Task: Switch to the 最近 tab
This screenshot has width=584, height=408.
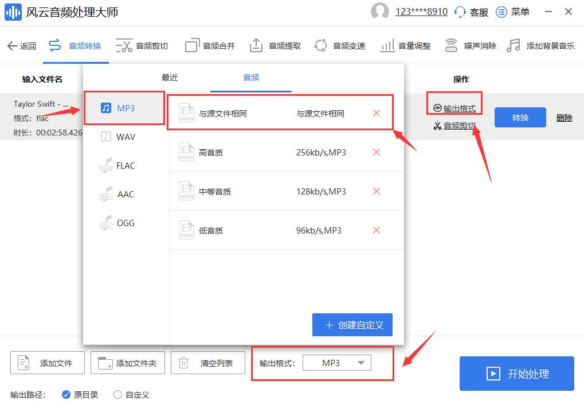Action: point(169,77)
